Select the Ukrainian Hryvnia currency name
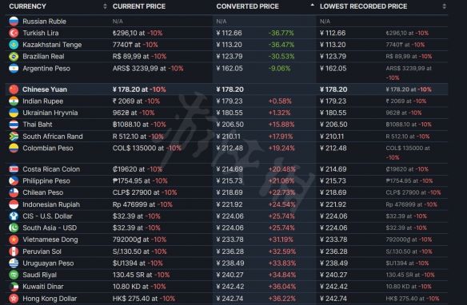This screenshot has width=467, height=305. [x=50, y=113]
